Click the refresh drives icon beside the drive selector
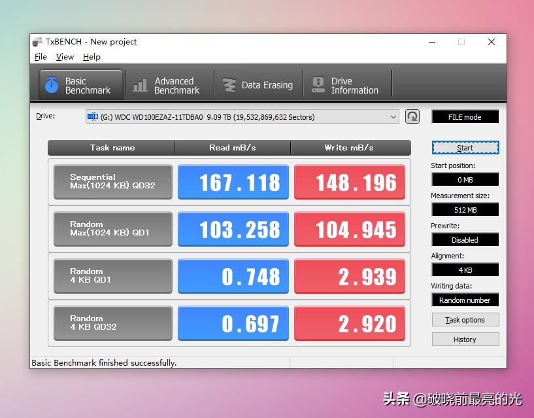 coord(412,116)
